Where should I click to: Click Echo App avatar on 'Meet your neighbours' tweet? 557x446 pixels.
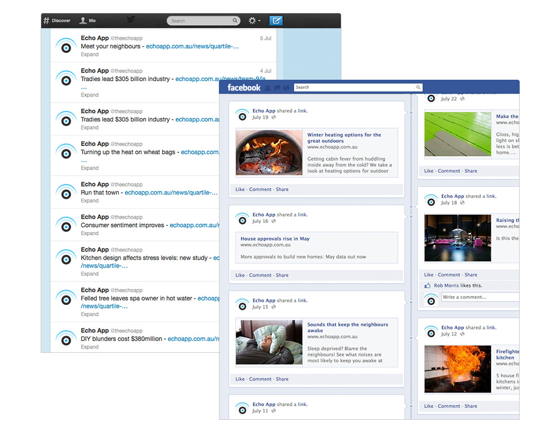pos(66,46)
